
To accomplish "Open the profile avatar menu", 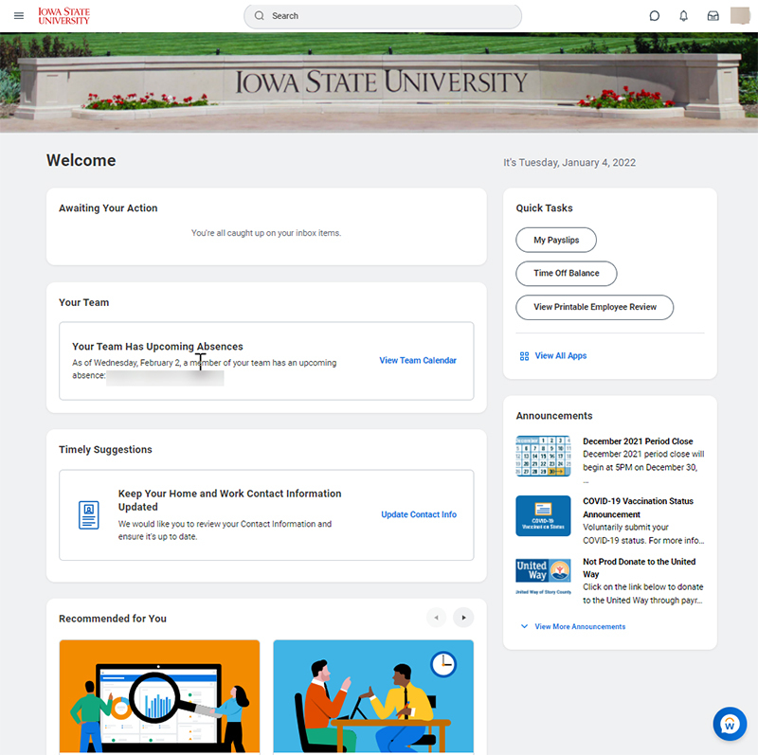I will pos(740,16).
